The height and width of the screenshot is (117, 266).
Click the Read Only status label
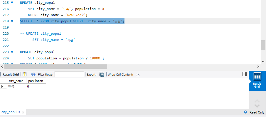click(x=257, y=112)
